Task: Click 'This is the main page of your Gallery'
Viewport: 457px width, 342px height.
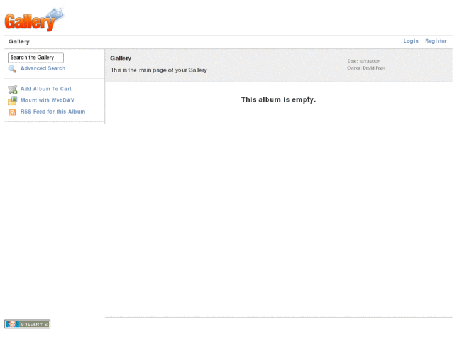Action: (x=158, y=70)
